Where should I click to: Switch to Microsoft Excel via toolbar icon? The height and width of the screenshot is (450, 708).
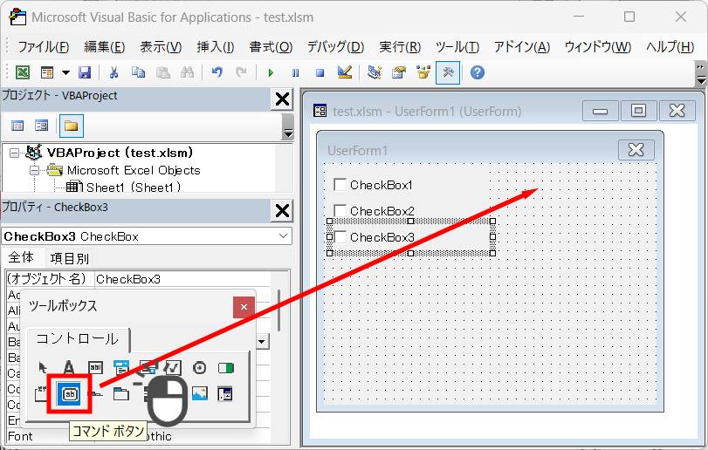tap(23, 72)
